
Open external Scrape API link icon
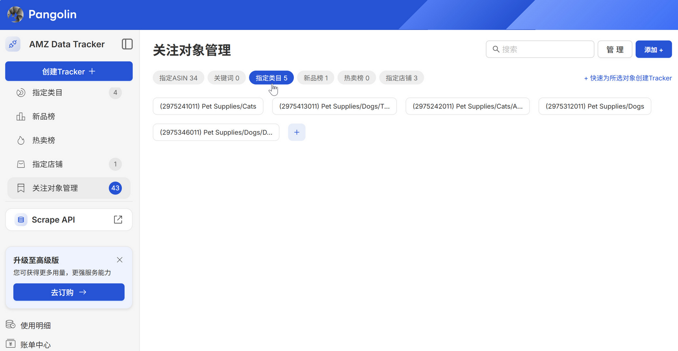click(118, 220)
